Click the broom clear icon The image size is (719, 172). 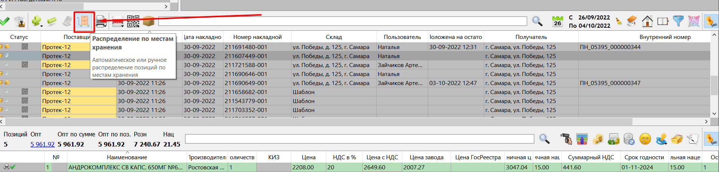(x=619, y=21)
